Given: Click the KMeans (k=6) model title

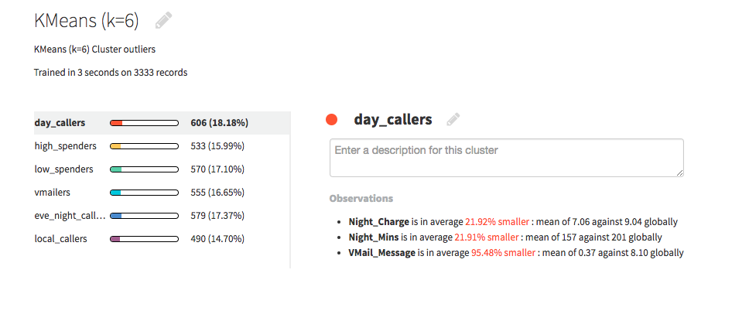Looking at the screenshot, I should click(x=87, y=21).
